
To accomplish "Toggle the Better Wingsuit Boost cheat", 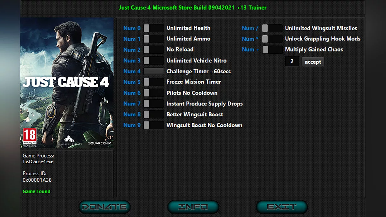I will [x=153, y=114].
